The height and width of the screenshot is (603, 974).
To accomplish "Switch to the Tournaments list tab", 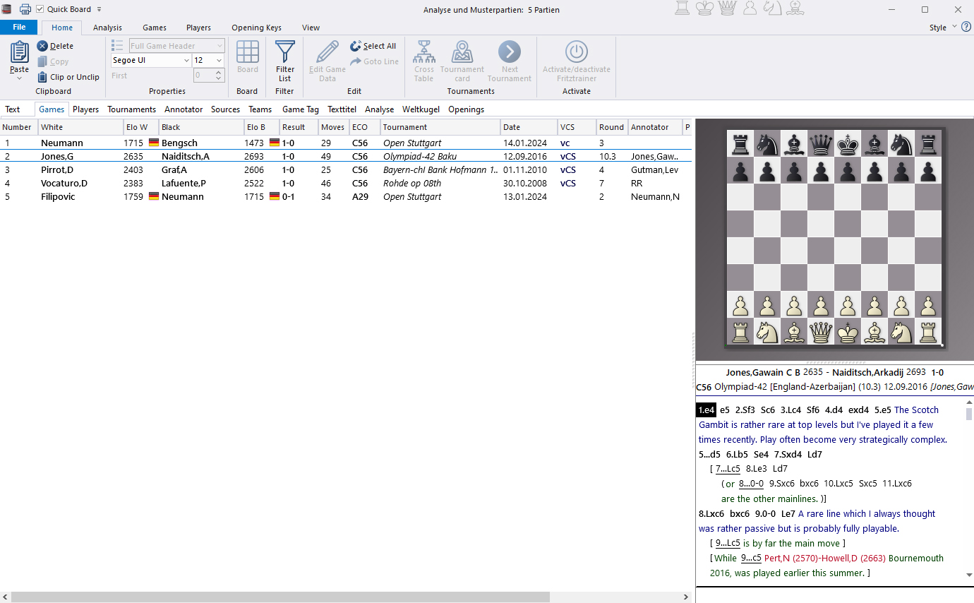I will (131, 109).
